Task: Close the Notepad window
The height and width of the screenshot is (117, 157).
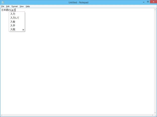Action: click(153, 2)
